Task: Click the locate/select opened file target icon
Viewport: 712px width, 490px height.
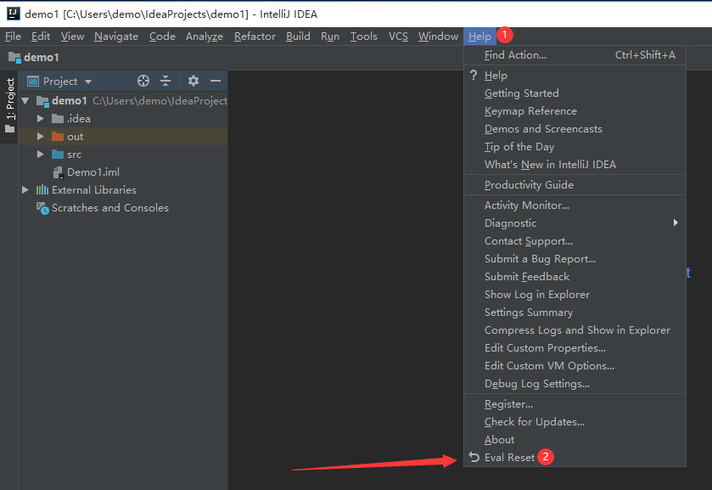Action: (143, 81)
